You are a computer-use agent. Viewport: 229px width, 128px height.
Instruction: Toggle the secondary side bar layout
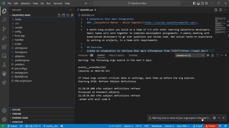click(202, 3)
